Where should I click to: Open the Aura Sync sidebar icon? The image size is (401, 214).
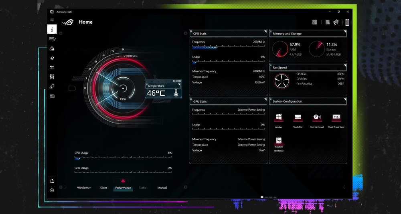coord(52,48)
